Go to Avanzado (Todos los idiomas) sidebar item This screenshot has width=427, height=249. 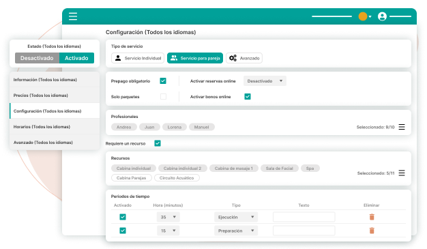[55, 142]
